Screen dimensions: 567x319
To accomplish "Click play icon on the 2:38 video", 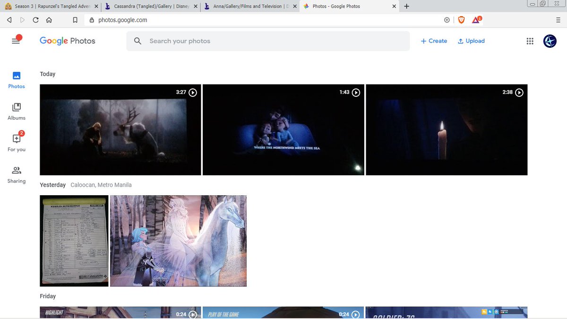I will pos(519,93).
